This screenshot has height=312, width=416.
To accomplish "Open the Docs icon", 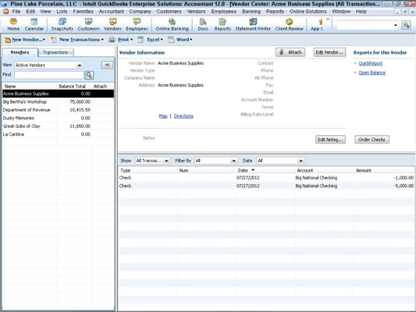I will tap(203, 24).
